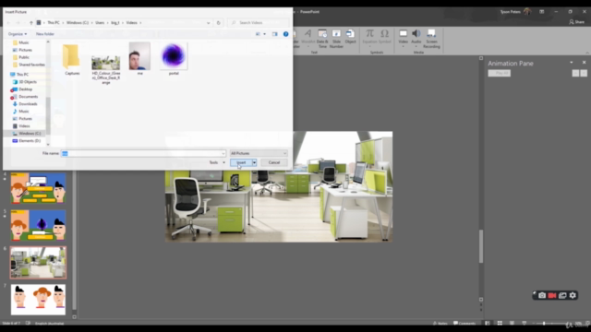This screenshot has width=591, height=332.
Task: Open the Insert button dropdown arrow
Action: pyautogui.click(x=255, y=162)
